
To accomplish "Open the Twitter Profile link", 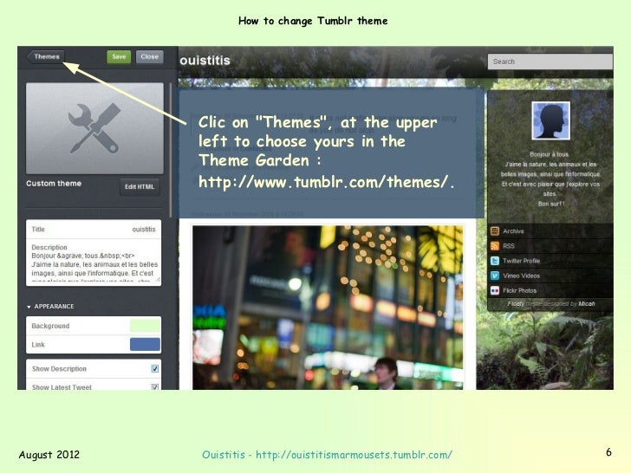I will tap(521, 261).
